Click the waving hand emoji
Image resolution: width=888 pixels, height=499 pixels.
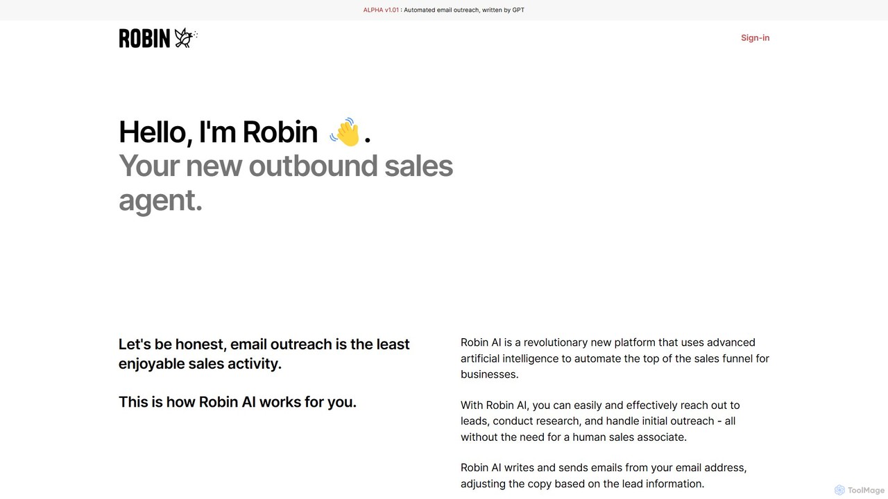(x=345, y=132)
